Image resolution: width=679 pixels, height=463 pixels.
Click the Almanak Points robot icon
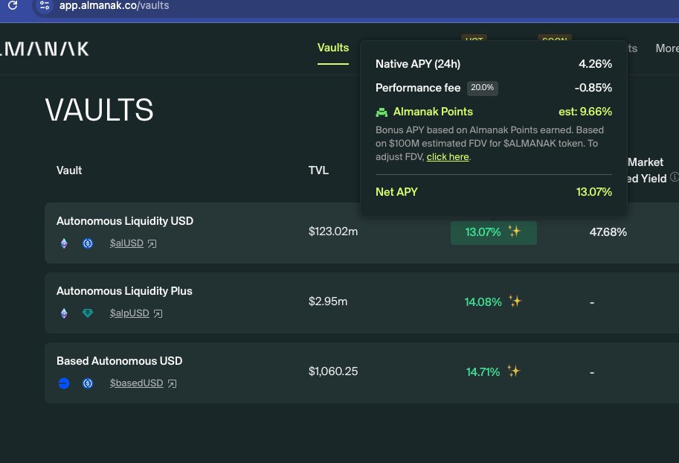(x=382, y=112)
